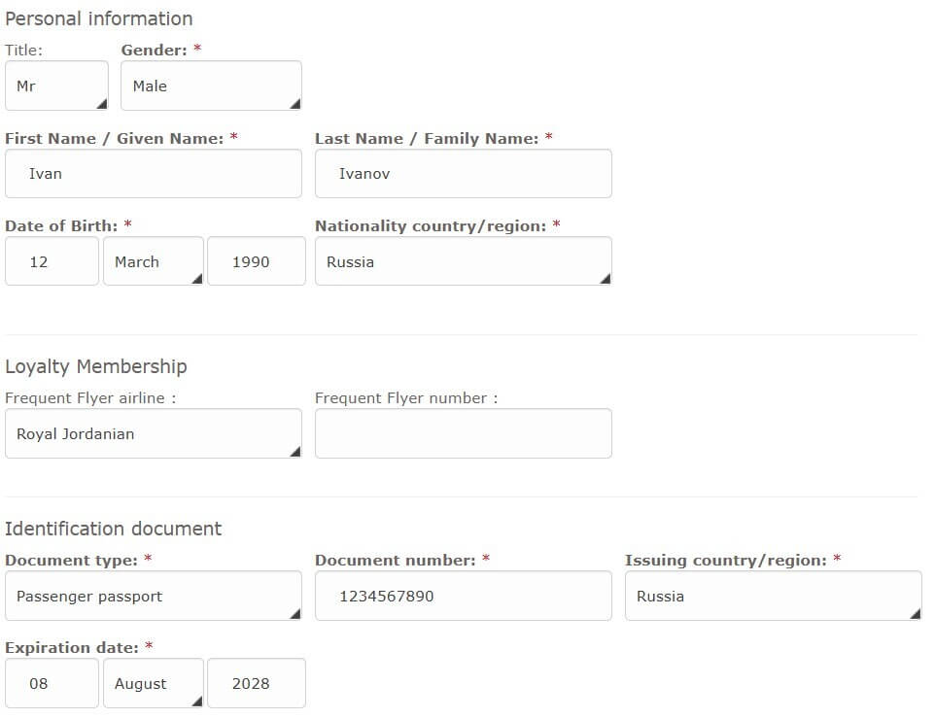935x719 pixels.
Task: Open Frequent Flyer airline dropdown Royal Jordanian
Action: (154, 433)
